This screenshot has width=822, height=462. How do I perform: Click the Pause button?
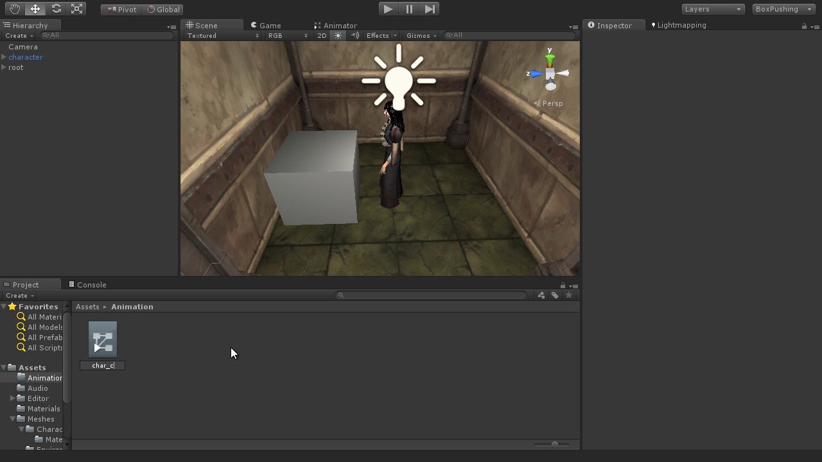409,9
